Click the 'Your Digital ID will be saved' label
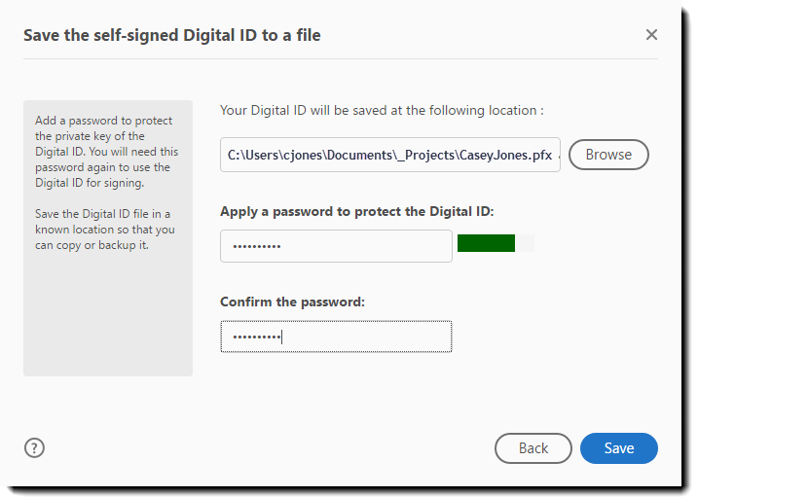808x497 pixels. coord(382,111)
